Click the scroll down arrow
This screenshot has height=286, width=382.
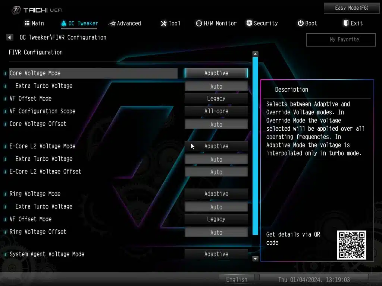(x=256, y=258)
